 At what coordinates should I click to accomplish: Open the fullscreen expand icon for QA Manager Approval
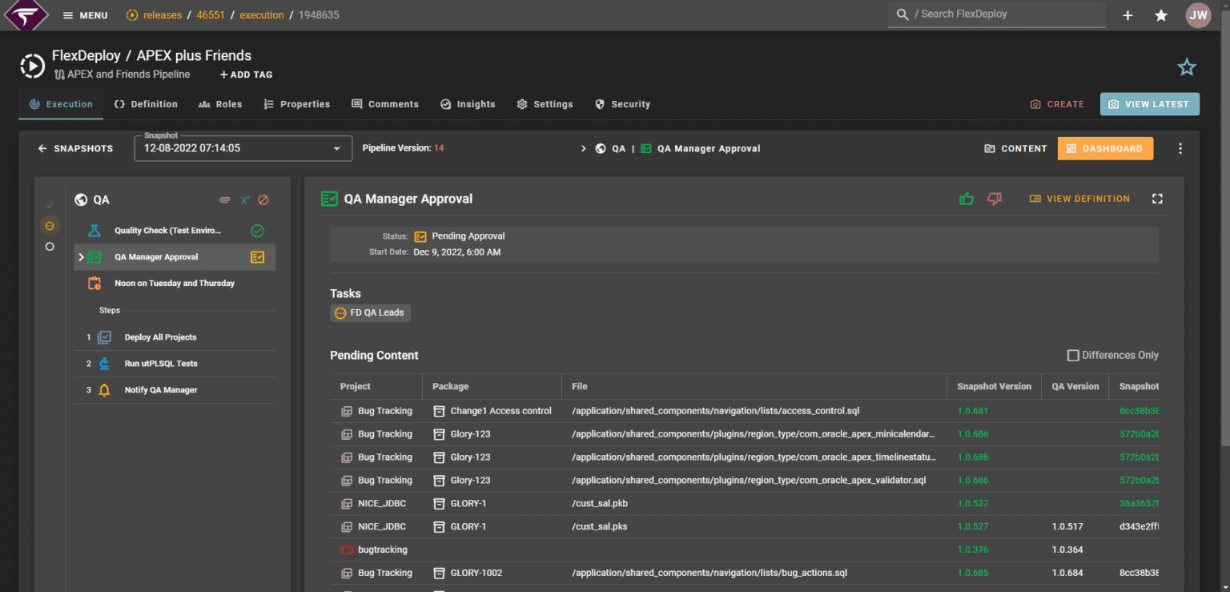pyautogui.click(x=1156, y=198)
